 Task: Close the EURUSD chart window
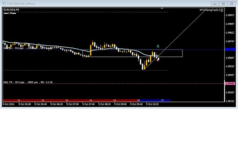click(x=232, y=4)
